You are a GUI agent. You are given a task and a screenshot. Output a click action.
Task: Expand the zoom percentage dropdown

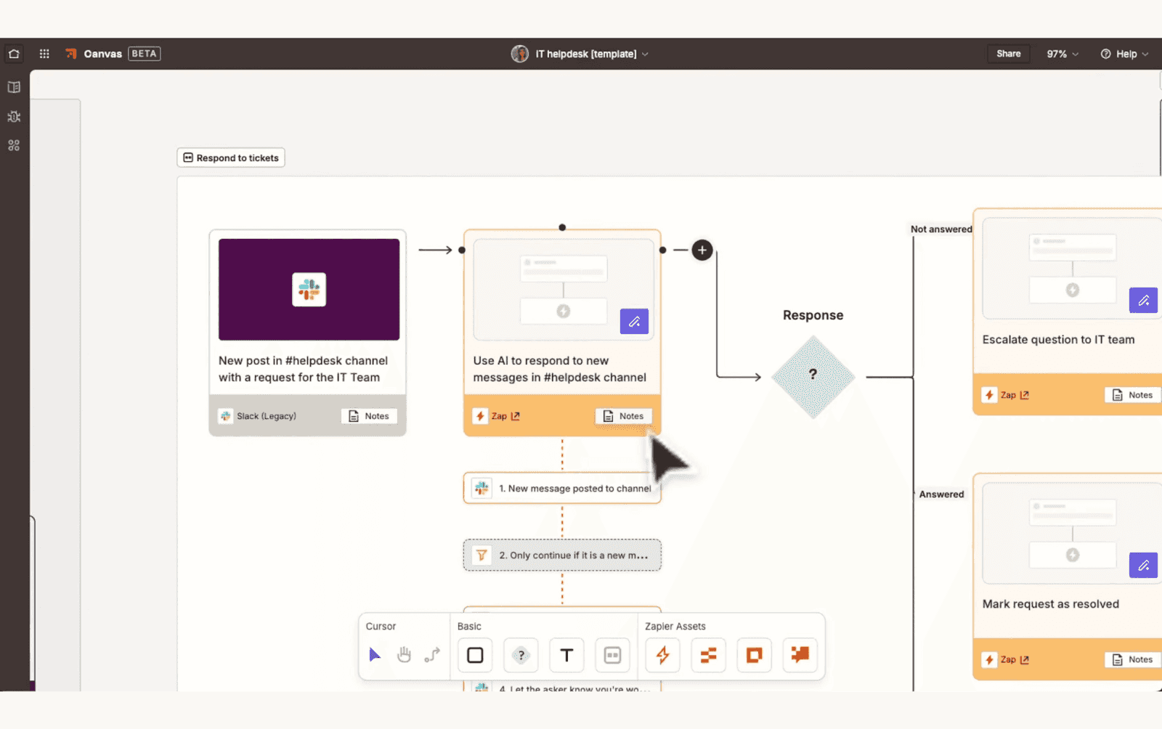[x=1061, y=53]
